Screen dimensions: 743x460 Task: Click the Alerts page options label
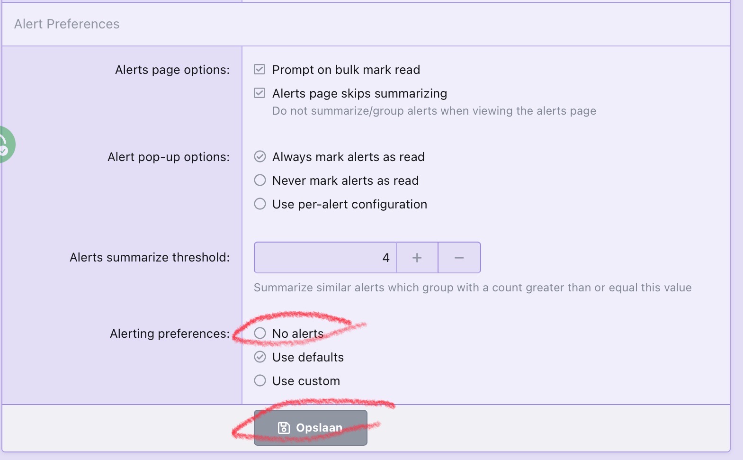(x=172, y=70)
